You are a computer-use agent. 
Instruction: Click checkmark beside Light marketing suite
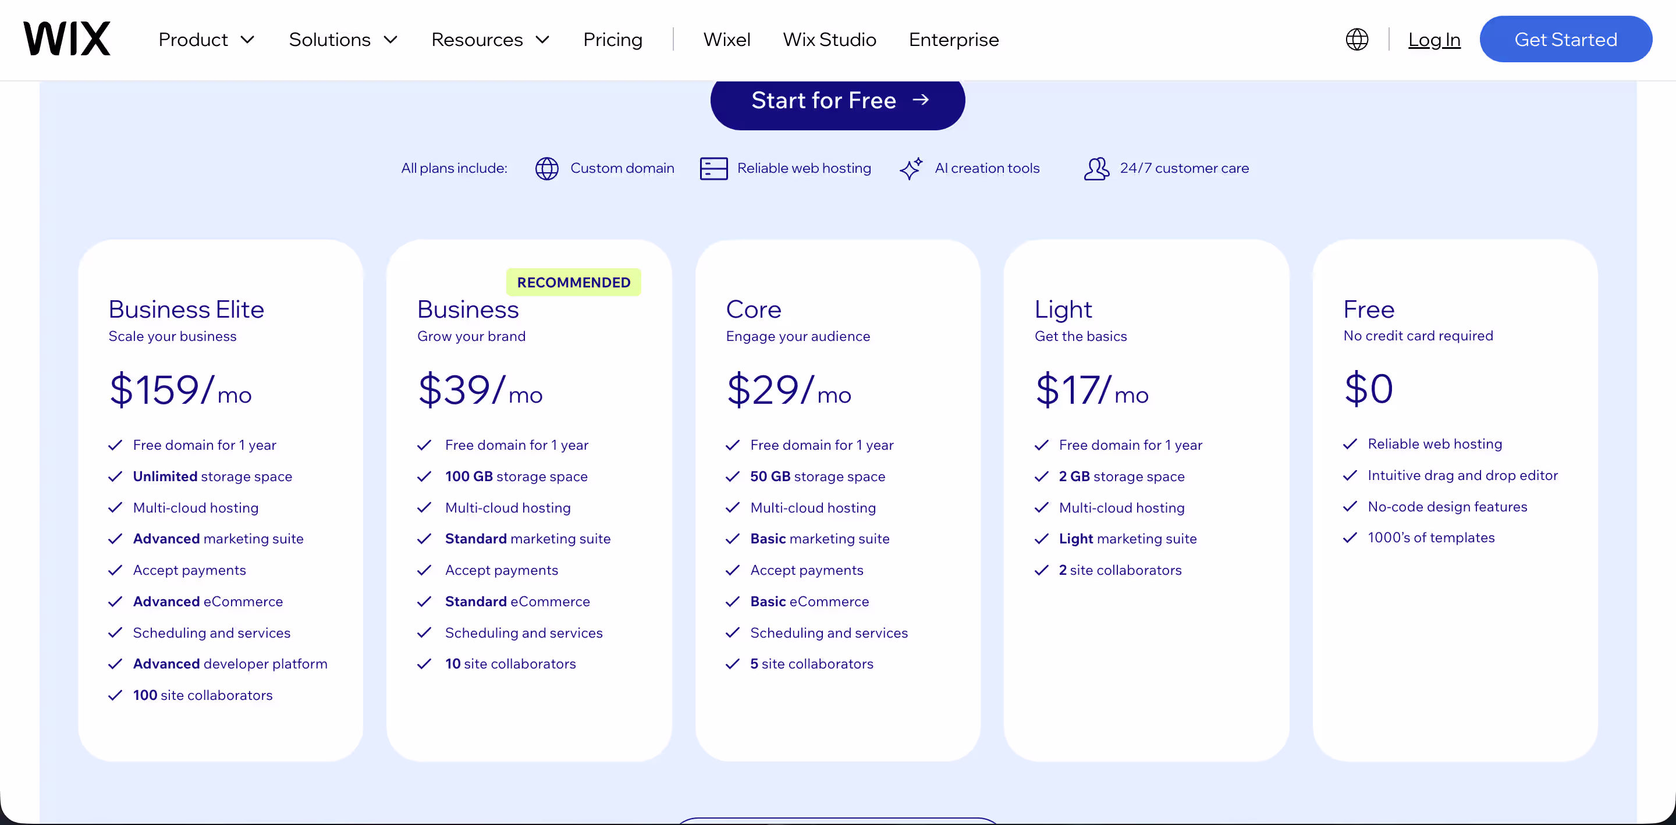click(1042, 539)
